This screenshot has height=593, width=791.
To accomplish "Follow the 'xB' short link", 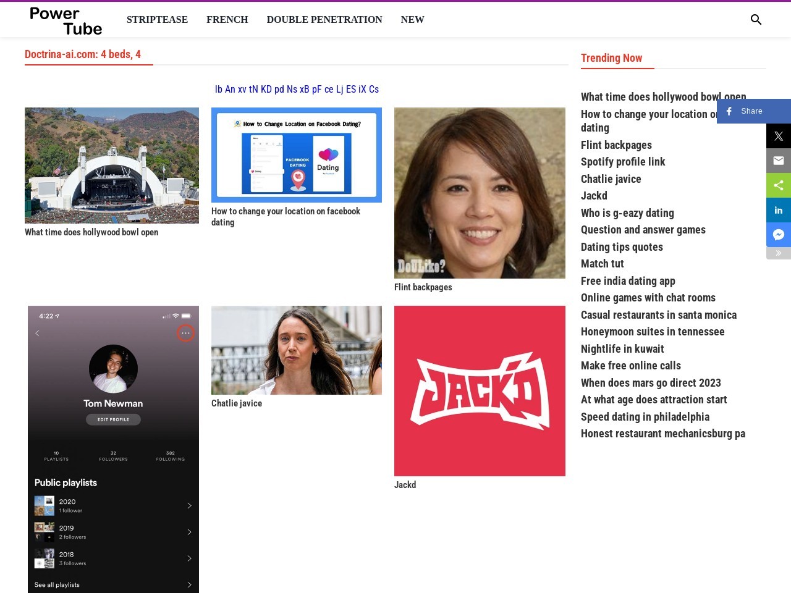I will [305, 89].
